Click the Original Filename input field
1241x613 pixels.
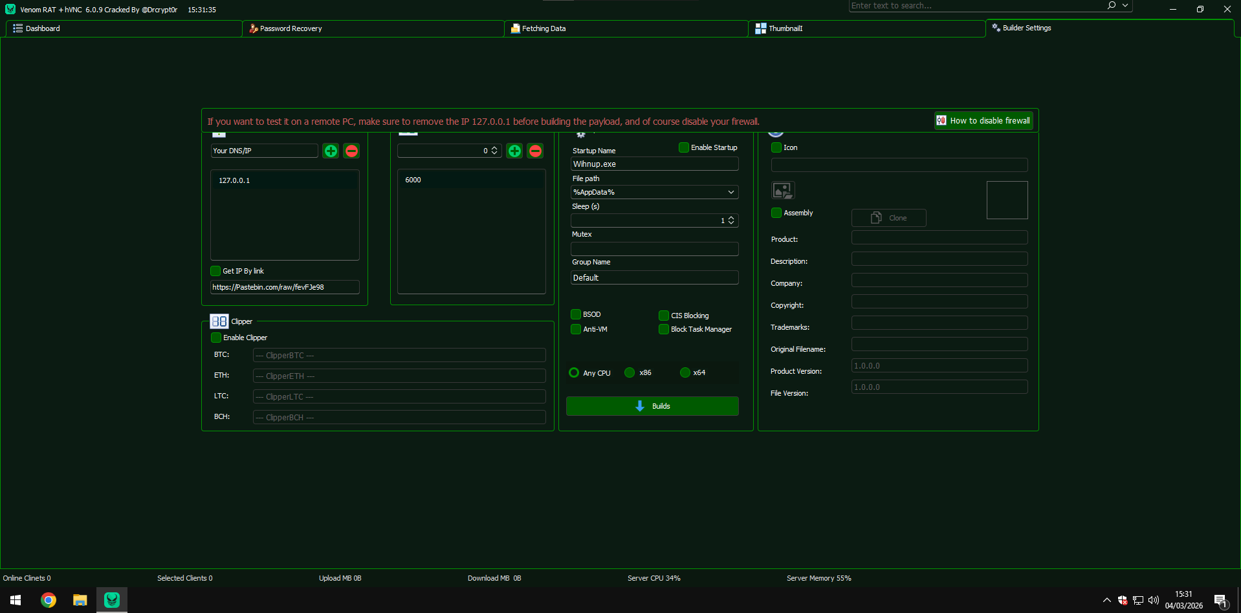[x=939, y=344]
